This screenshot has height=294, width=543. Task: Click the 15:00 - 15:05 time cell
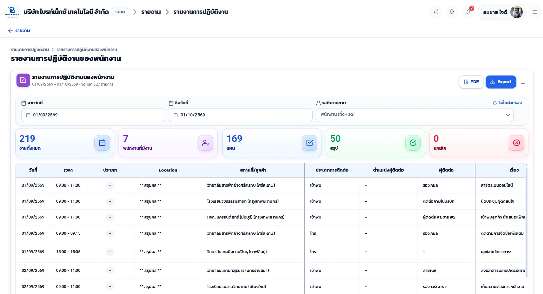(68, 252)
